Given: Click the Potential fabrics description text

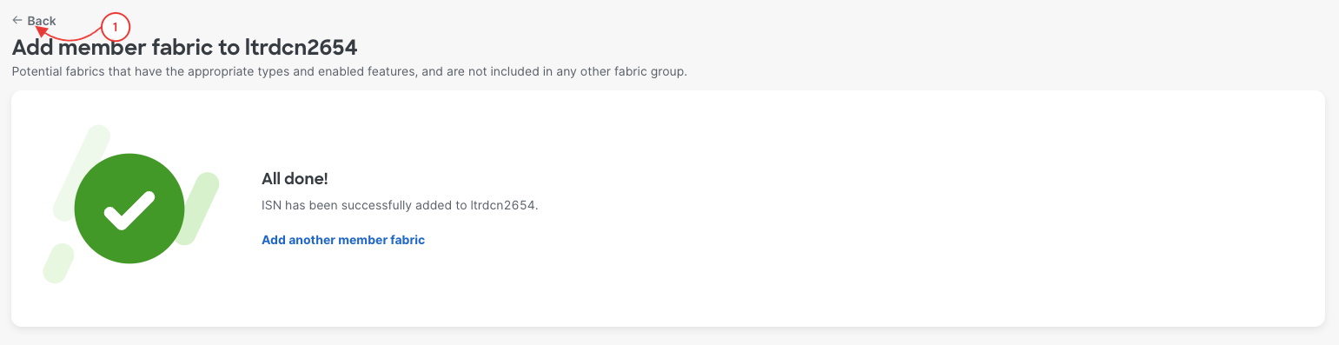Looking at the screenshot, I should pyautogui.click(x=349, y=71).
